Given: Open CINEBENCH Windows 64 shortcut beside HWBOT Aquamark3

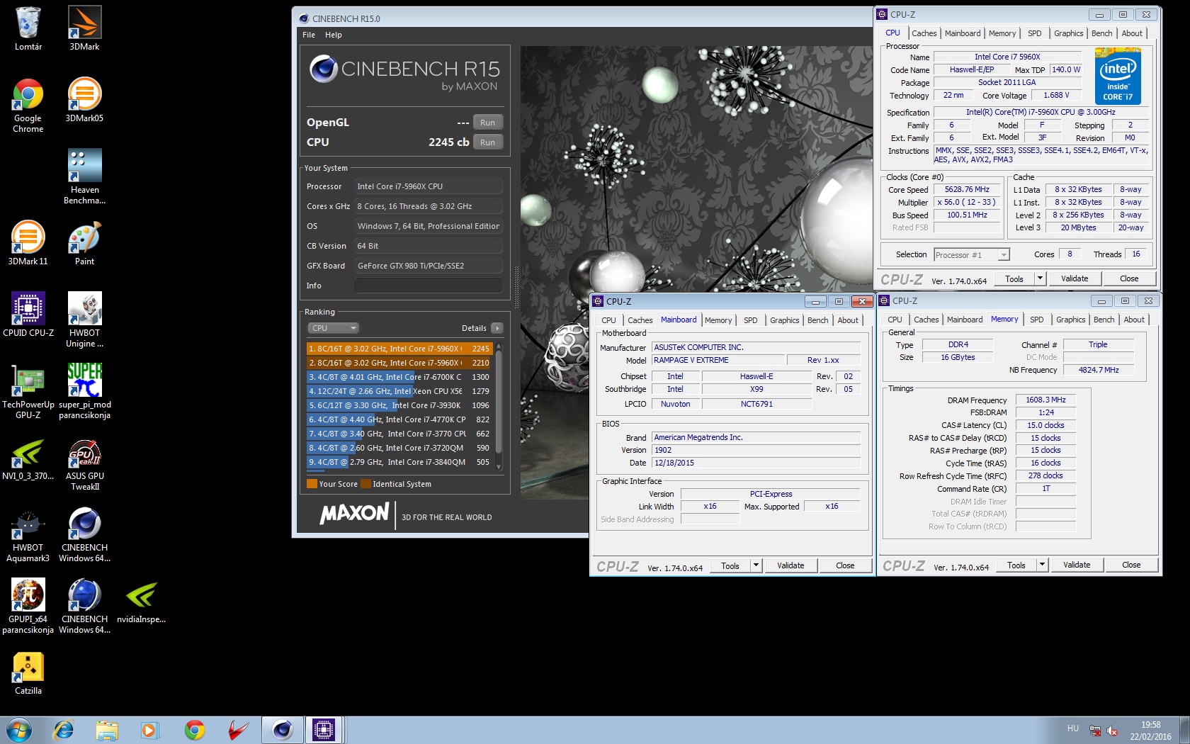Looking at the screenshot, I should point(84,534).
